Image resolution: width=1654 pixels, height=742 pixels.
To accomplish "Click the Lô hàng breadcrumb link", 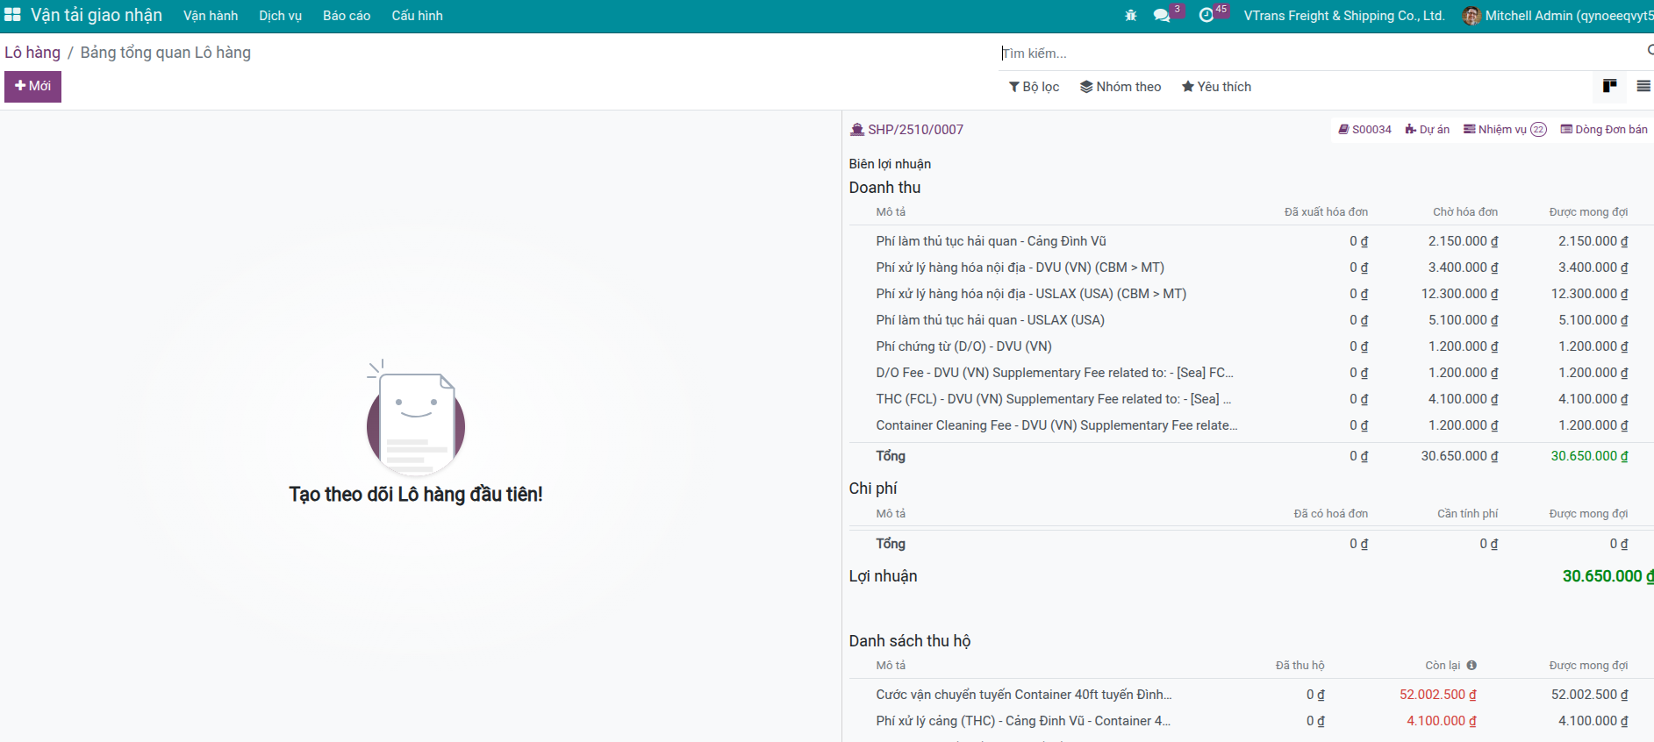I will 32,53.
